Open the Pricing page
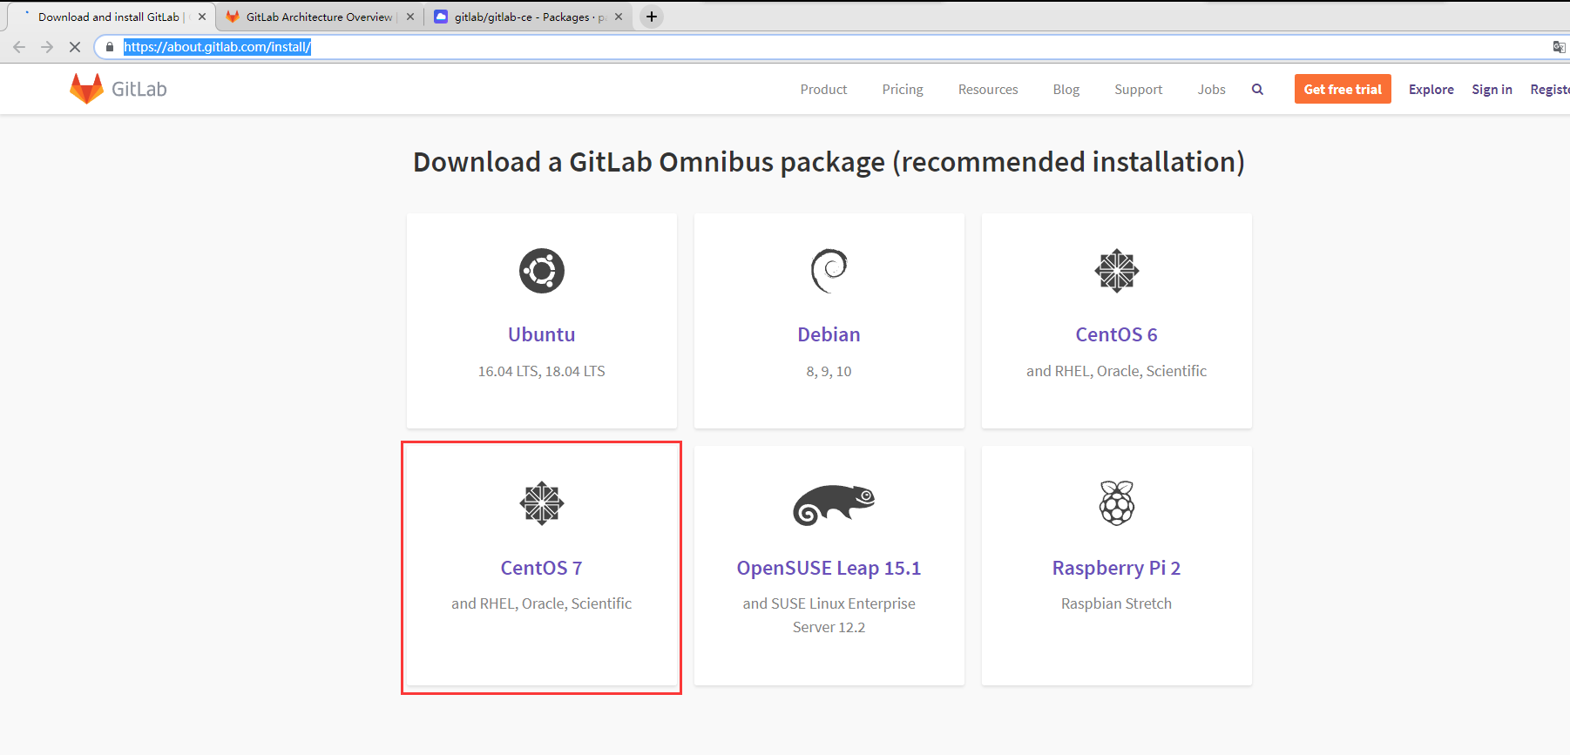The image size is (1570, 755). (903, 89)
